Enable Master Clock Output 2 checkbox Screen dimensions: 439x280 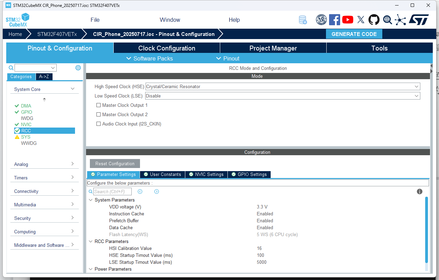click(99, 114)
